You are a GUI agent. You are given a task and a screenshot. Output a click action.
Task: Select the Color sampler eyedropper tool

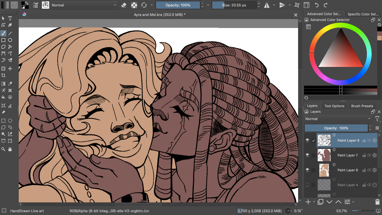(x=10, y=84)
